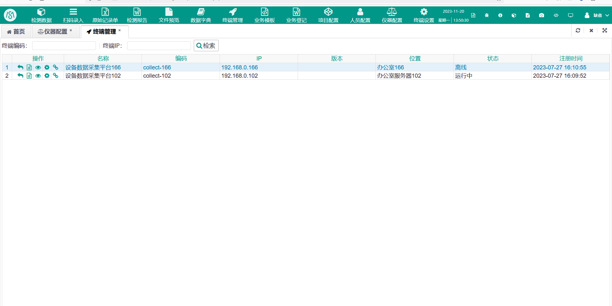Click the cube icon in header
Image resolution: width=612 pixels, height=306 pixels.
point(514,15)
